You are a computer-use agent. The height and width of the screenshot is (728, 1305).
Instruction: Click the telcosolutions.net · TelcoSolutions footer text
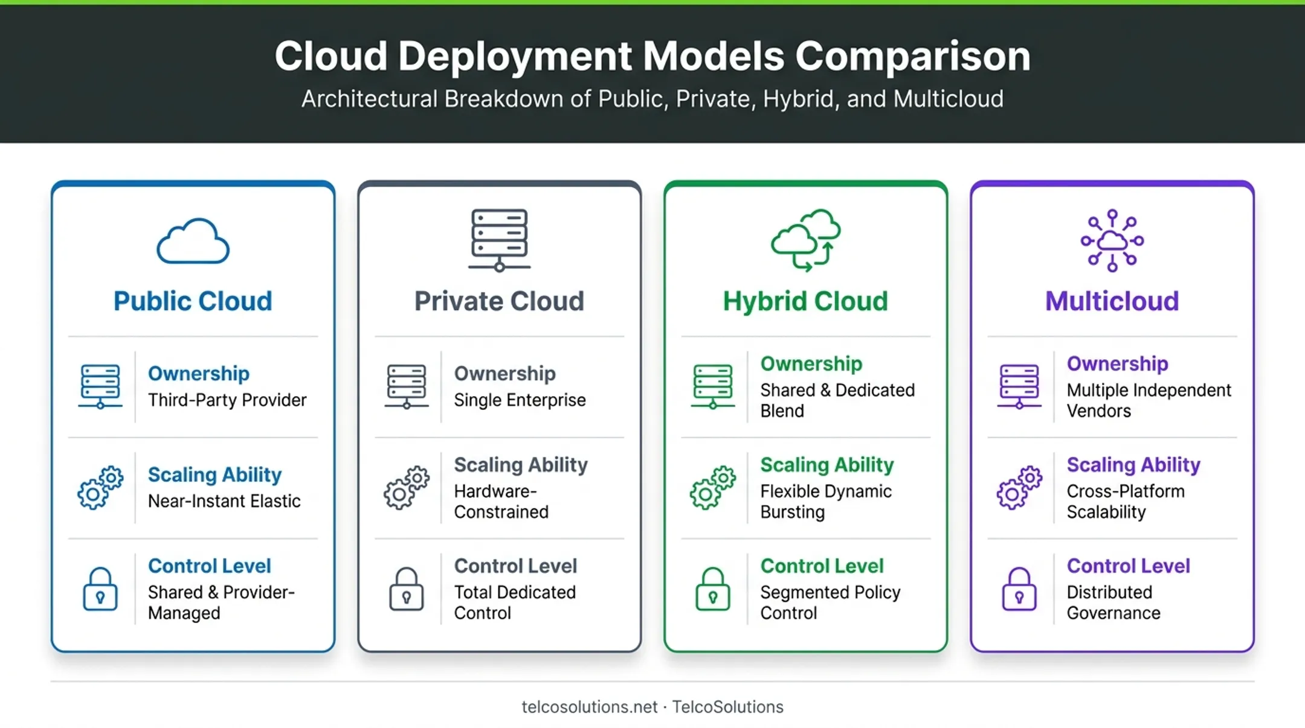coord(652,707)
